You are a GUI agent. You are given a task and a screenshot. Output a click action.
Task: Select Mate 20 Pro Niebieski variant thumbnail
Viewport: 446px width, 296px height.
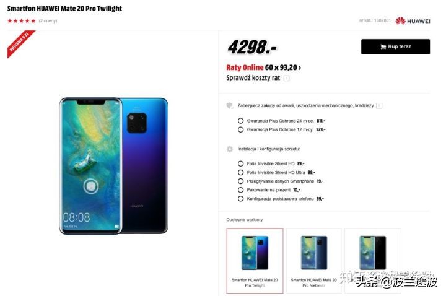313,261
